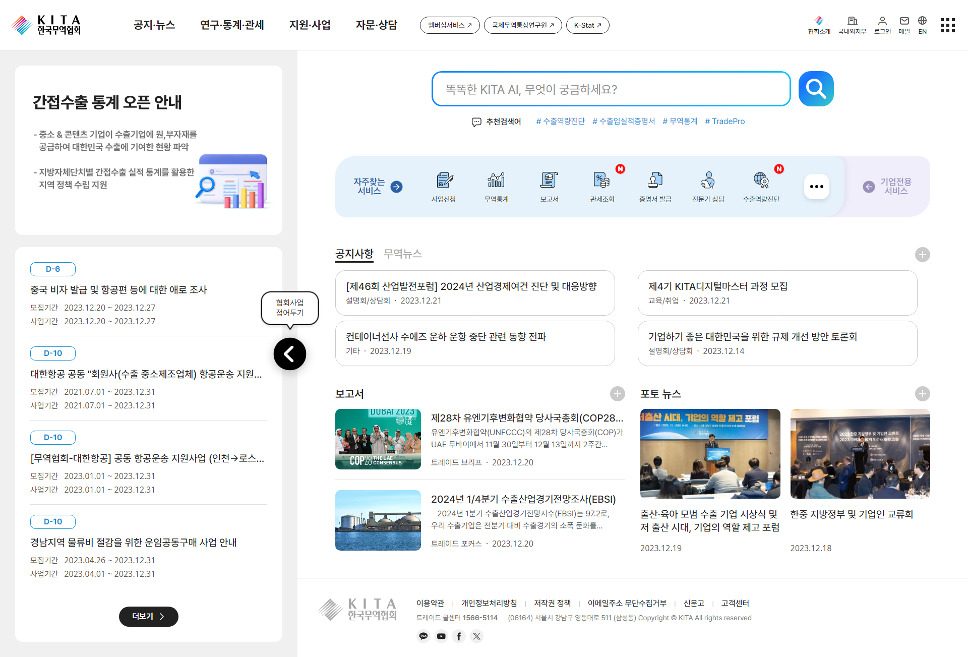The height and width of the screenshot is (657, 968).
Task: Open the 수출역량진단 globe icon
Action: (x=761, y=180)
